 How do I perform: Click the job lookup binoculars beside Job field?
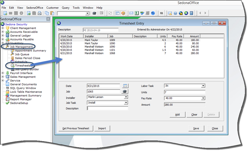[125, 91]
